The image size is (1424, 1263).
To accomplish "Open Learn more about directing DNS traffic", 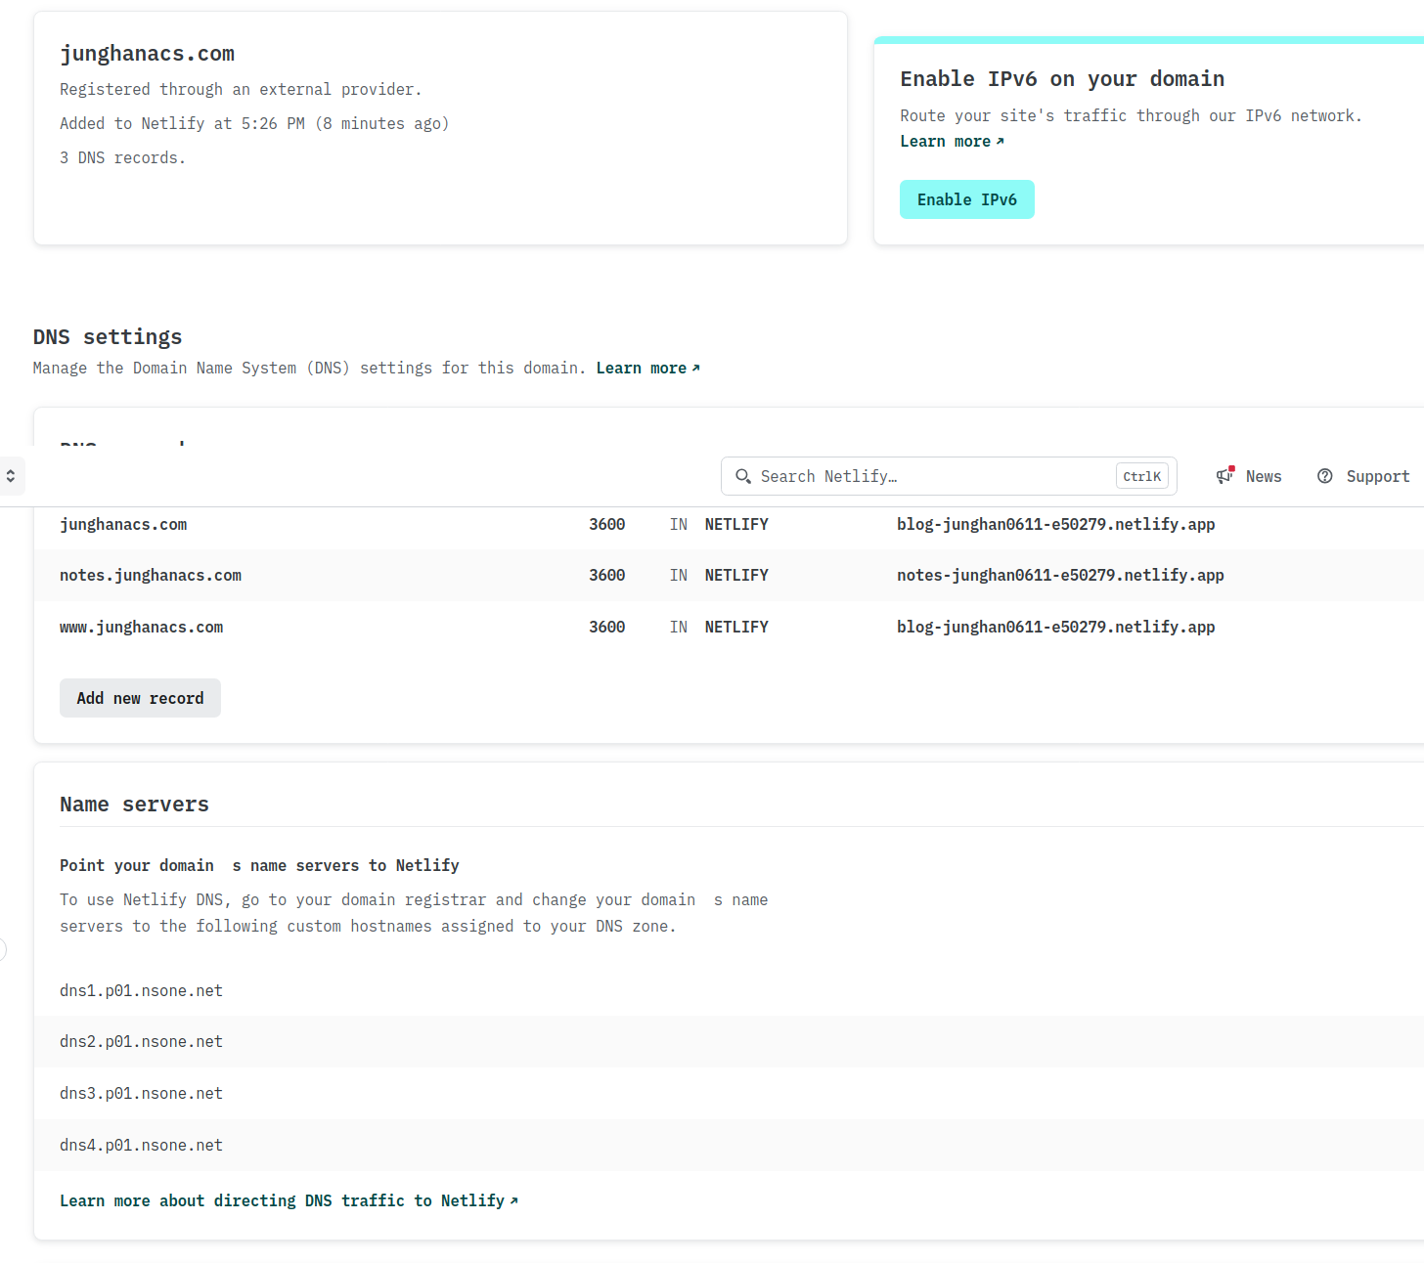I will [x=289, y=1200].
